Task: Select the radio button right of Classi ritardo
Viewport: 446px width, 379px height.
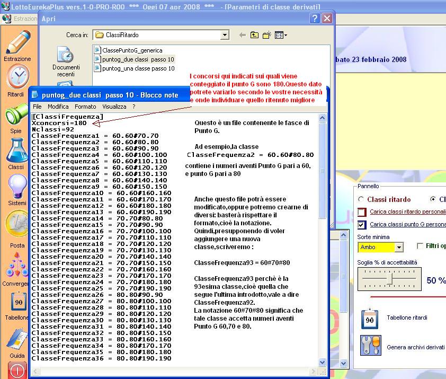Action: (x=433, y=199)
